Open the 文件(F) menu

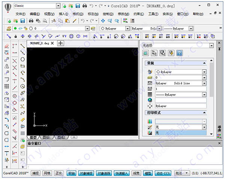21,14
